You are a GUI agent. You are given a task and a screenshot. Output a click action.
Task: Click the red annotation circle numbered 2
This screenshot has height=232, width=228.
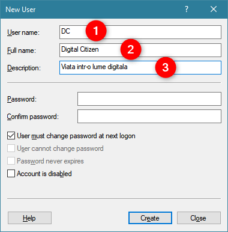click(x=131, y=49)
